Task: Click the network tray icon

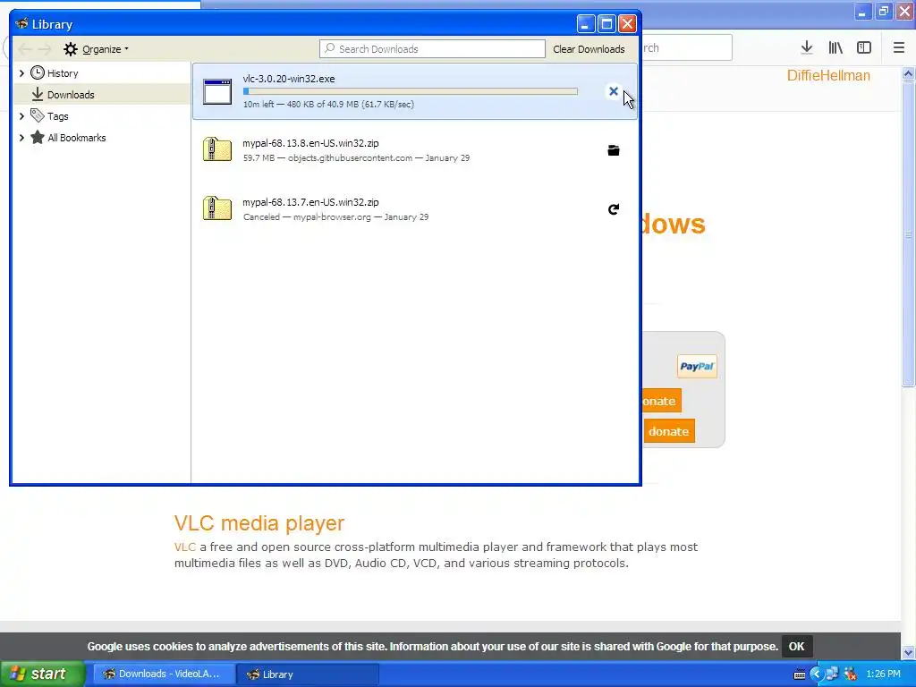Action: click(833, 674)
